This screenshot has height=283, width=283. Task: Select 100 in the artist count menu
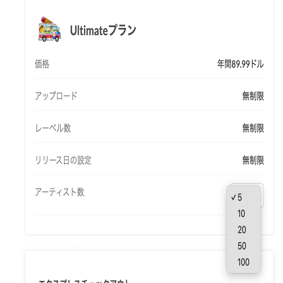[243, 262]
